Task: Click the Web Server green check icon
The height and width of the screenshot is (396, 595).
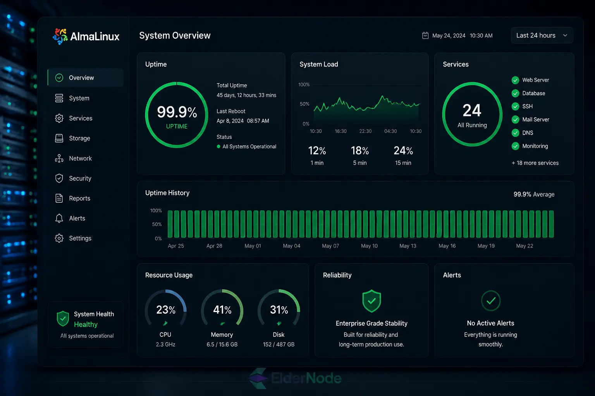Action: [x=516, y=80]
